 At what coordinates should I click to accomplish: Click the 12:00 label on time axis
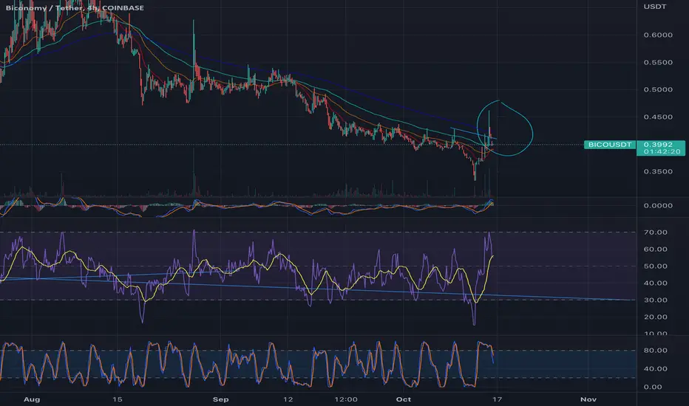pyautogui.click(x=346, y=399)
